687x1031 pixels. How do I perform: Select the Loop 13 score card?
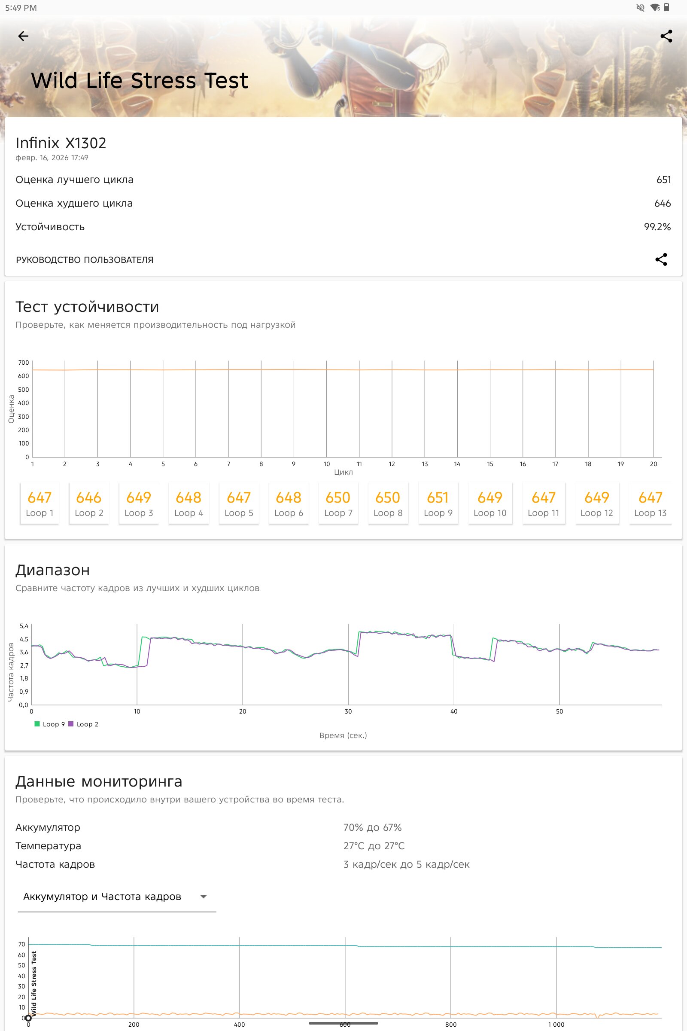pos(650,503)
